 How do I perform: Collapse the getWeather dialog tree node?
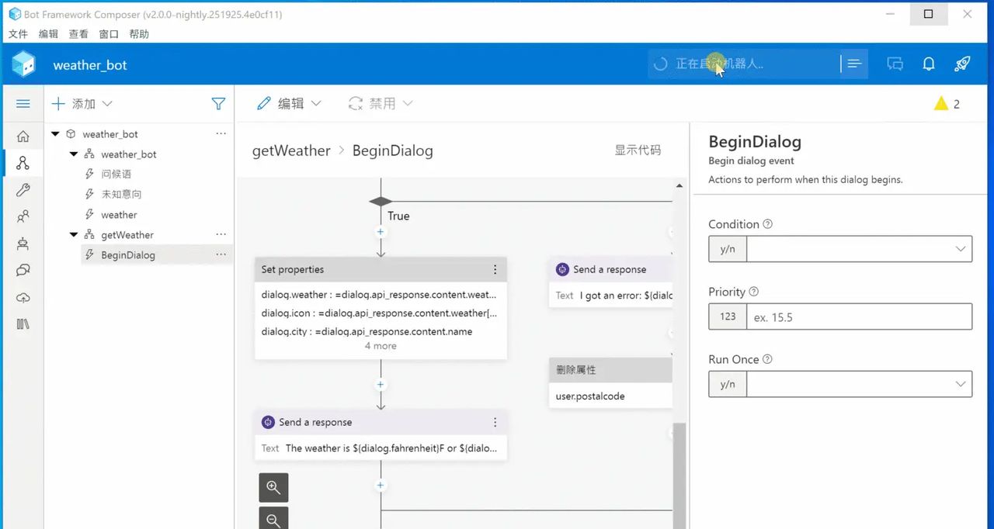pyautogui.click(x=74, y=235)
